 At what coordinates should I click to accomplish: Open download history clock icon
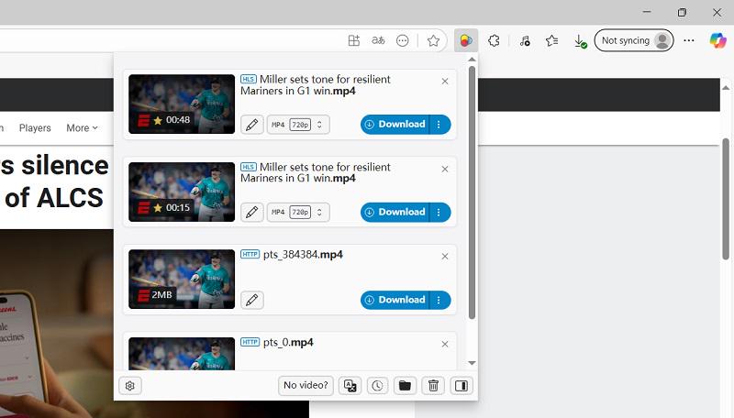(377, 386)
